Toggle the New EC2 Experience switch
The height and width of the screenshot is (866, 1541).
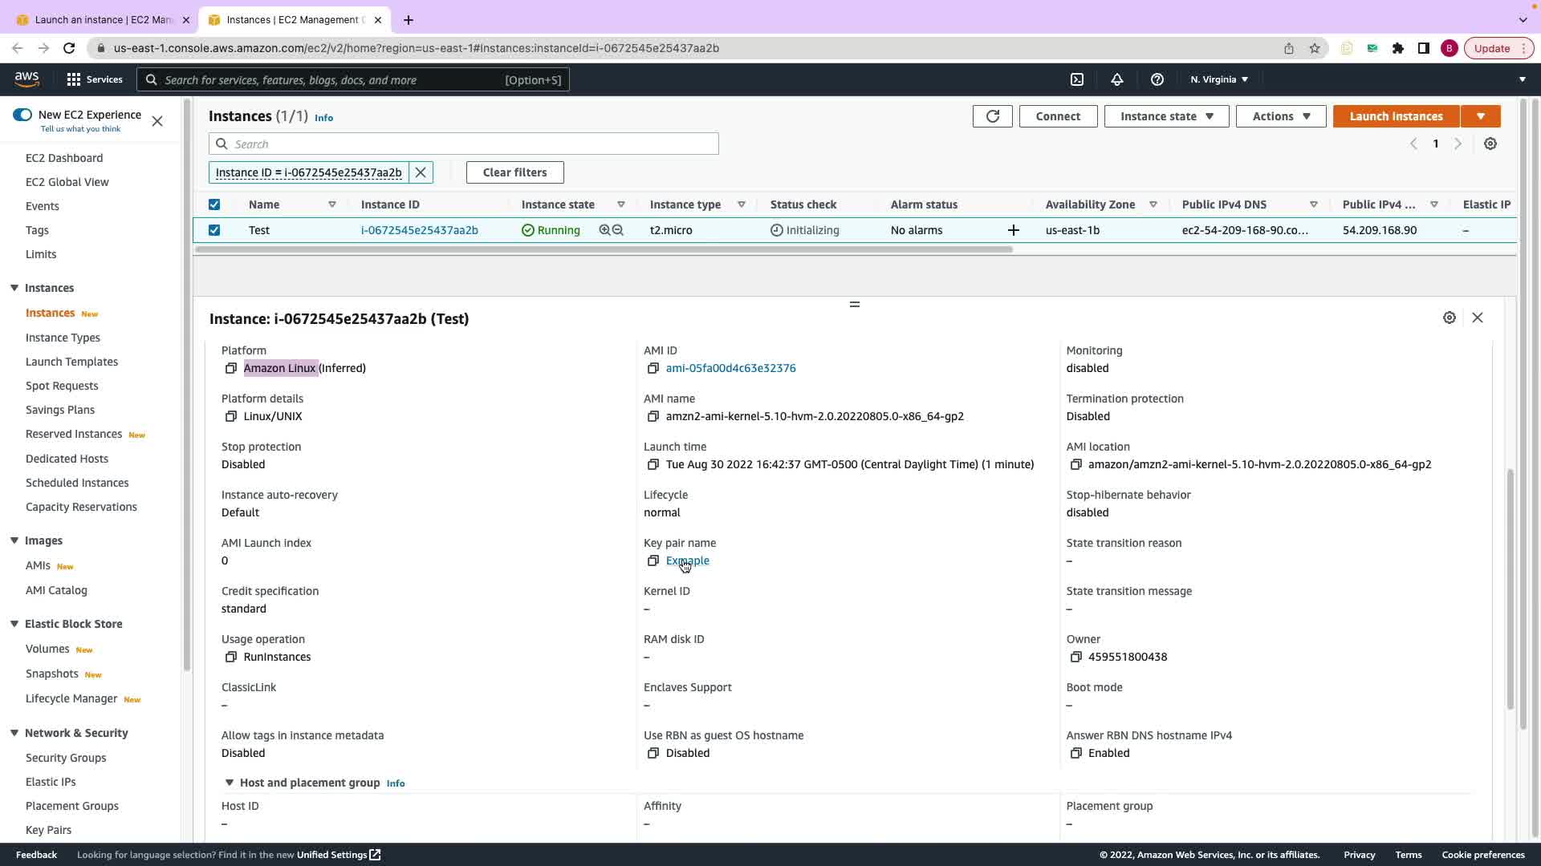[22, 115]
